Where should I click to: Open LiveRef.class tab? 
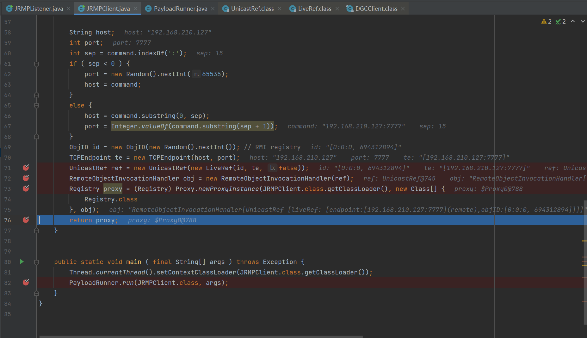pyautogui.click(x=314, y=9)
